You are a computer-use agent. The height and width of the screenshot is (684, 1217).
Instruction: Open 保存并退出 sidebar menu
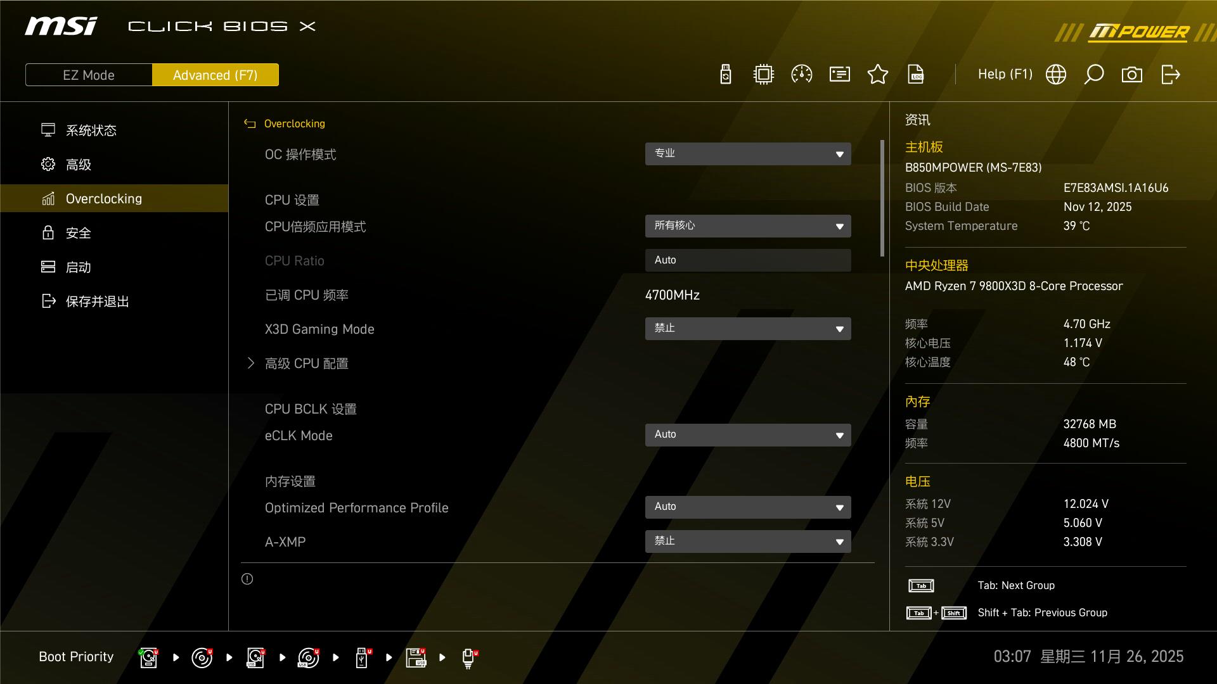click(97, 301)
